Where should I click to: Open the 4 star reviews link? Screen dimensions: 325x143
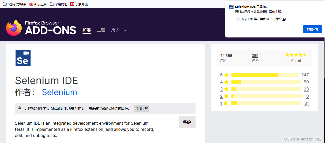[x=224, y=82]
